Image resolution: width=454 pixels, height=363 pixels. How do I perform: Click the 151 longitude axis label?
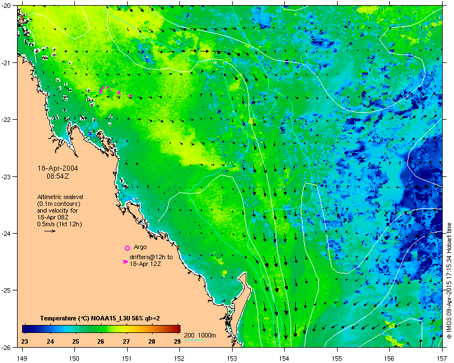pos(127,358)
